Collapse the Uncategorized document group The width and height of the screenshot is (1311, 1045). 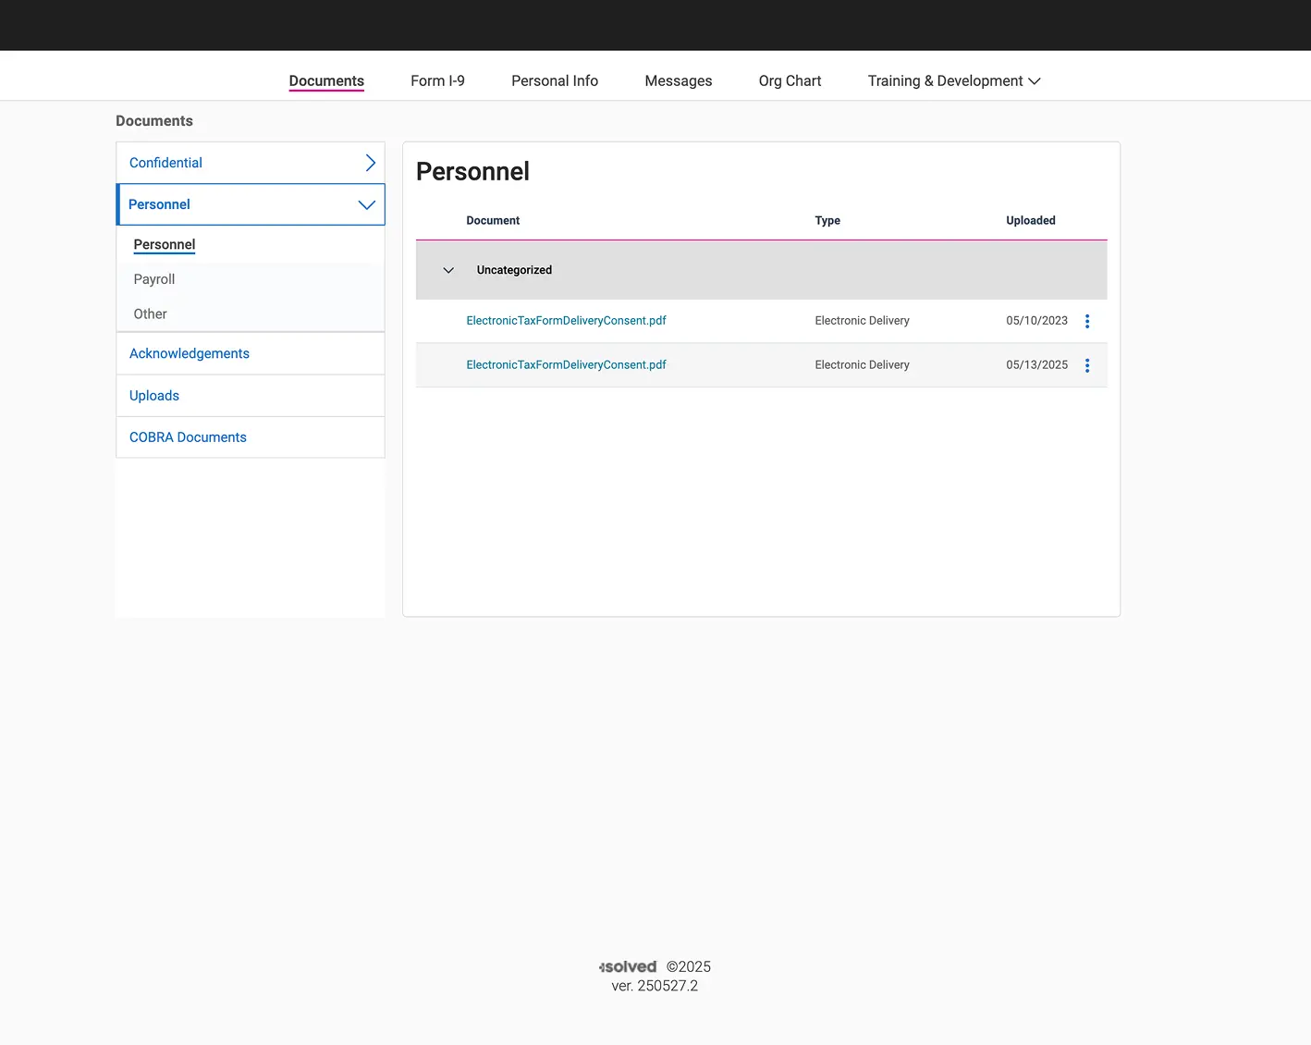[x=448, y=270]
